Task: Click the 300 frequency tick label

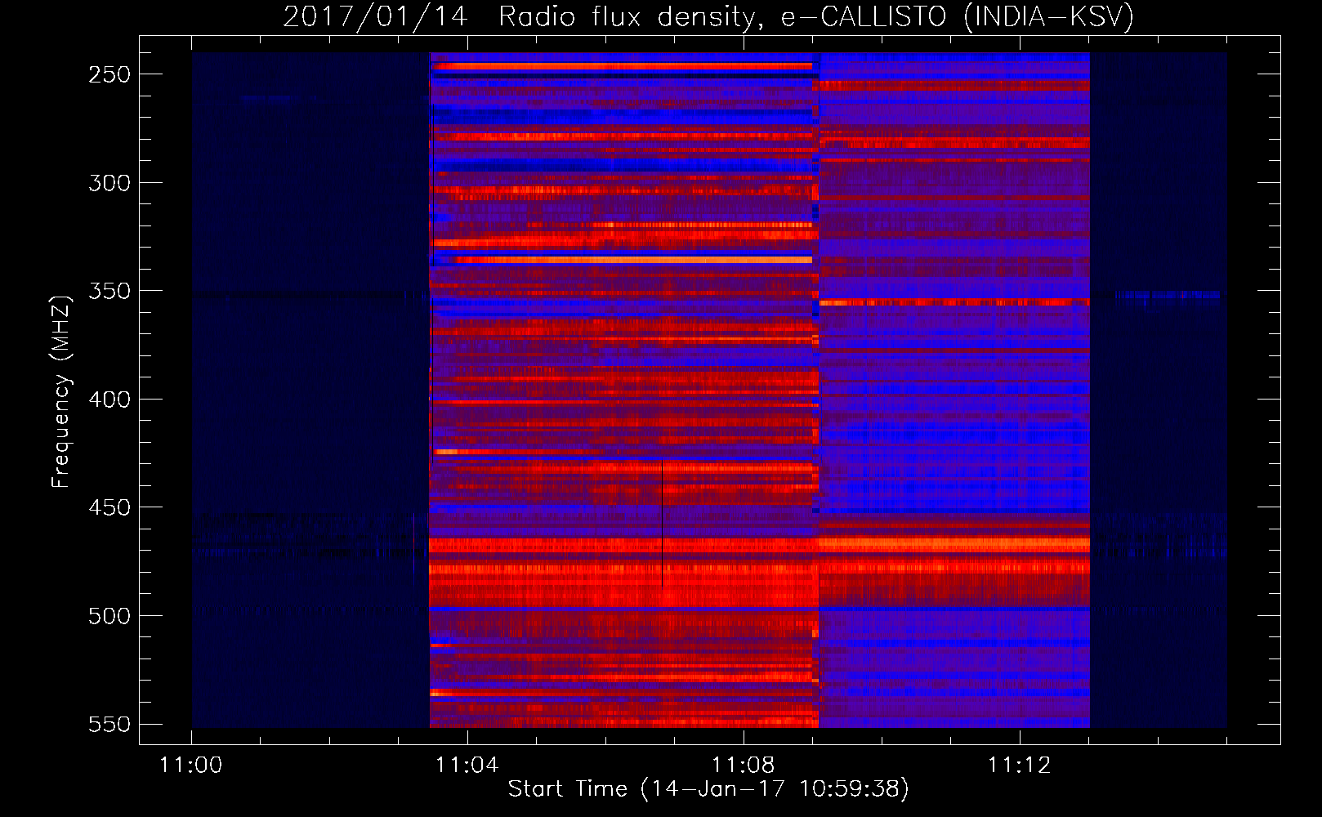Action: point(109,183)
